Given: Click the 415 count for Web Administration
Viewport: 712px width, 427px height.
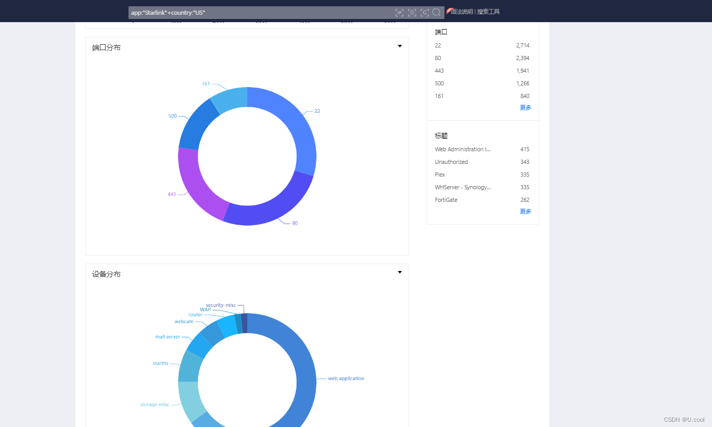Looking at the screenshot, I should [x=525, y=149].
